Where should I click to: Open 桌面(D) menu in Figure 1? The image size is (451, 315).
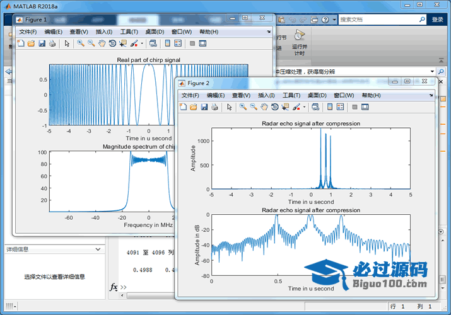pos(155,32)
